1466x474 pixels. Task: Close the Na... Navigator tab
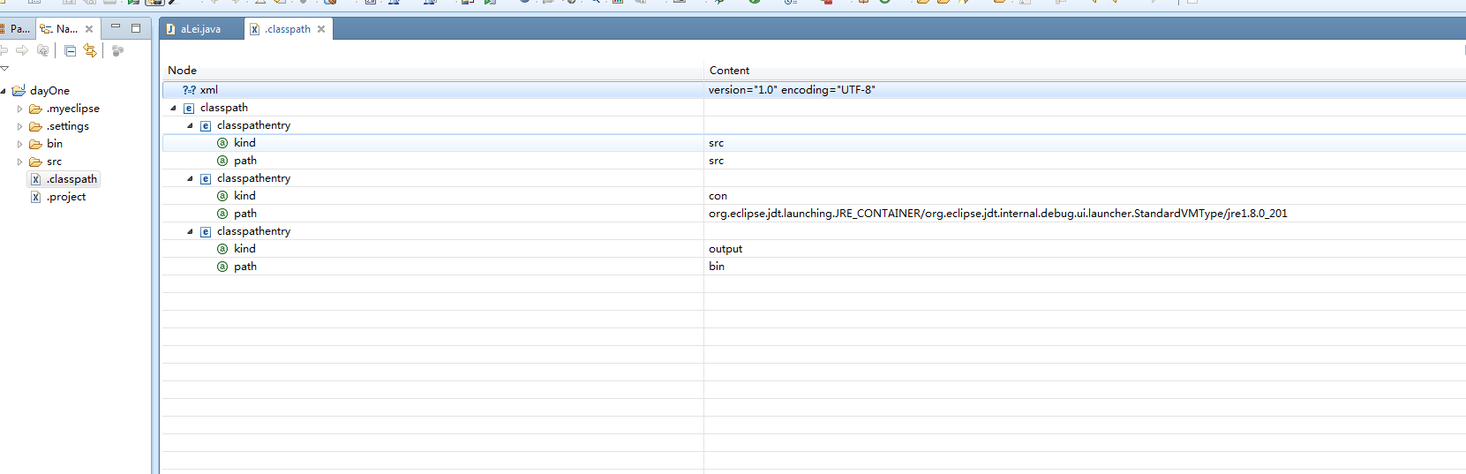pyautogui.click(x=89, y=29)
